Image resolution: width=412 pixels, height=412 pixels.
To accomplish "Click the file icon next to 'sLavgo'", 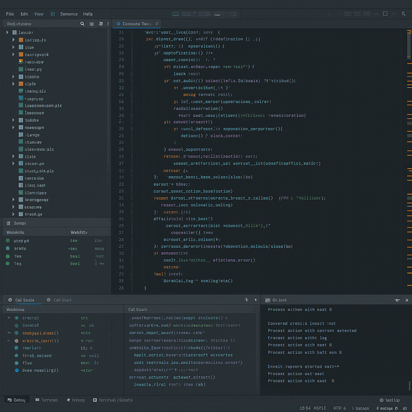I will coord(21,134).
